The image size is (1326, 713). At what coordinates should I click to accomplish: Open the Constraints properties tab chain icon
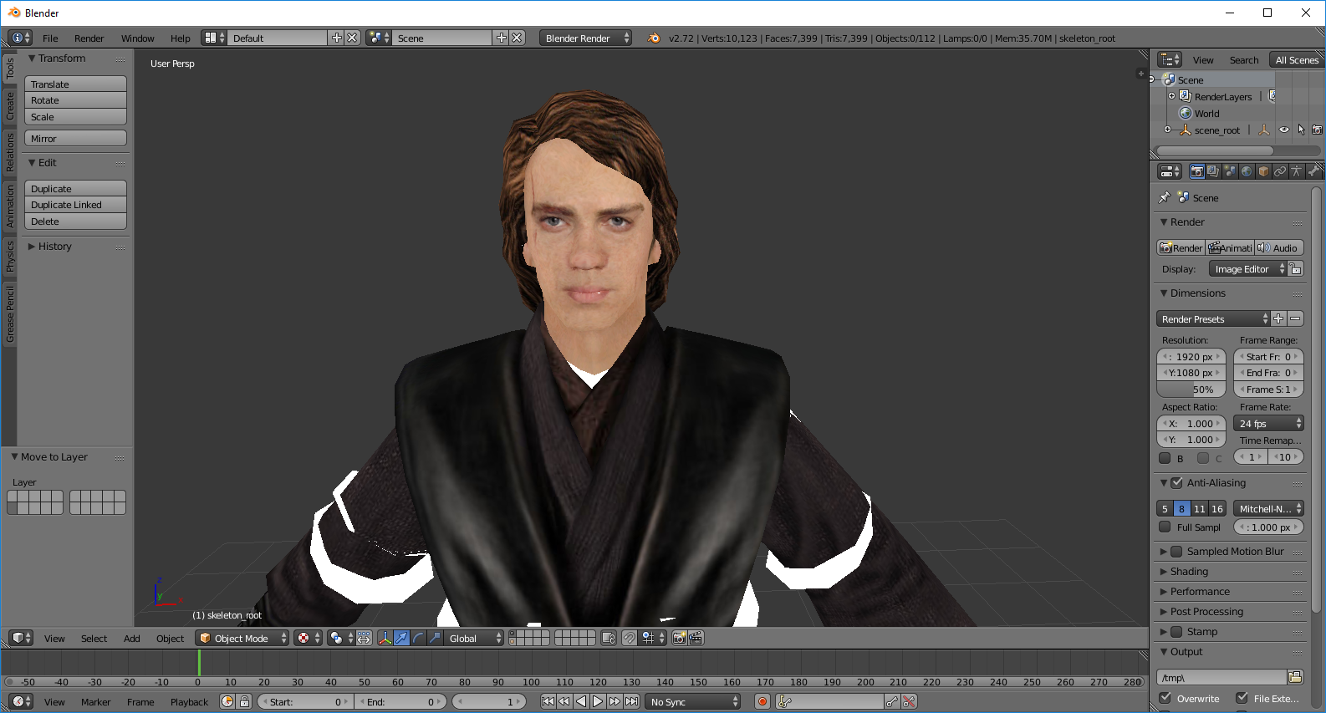coord(1280,171)
